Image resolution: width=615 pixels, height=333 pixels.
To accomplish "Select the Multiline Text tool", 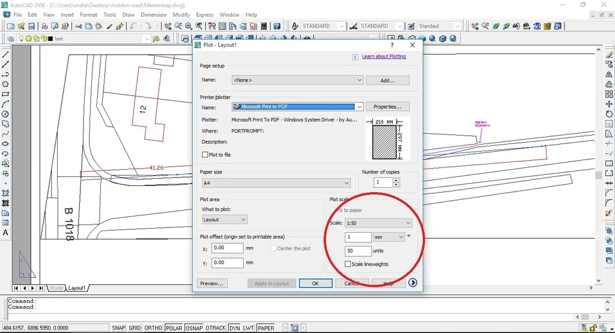I will (5, 233).
